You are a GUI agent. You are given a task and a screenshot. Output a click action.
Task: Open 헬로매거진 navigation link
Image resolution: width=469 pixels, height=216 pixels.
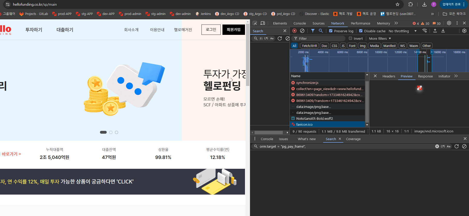pyautogui.click(x=183, y=30)
